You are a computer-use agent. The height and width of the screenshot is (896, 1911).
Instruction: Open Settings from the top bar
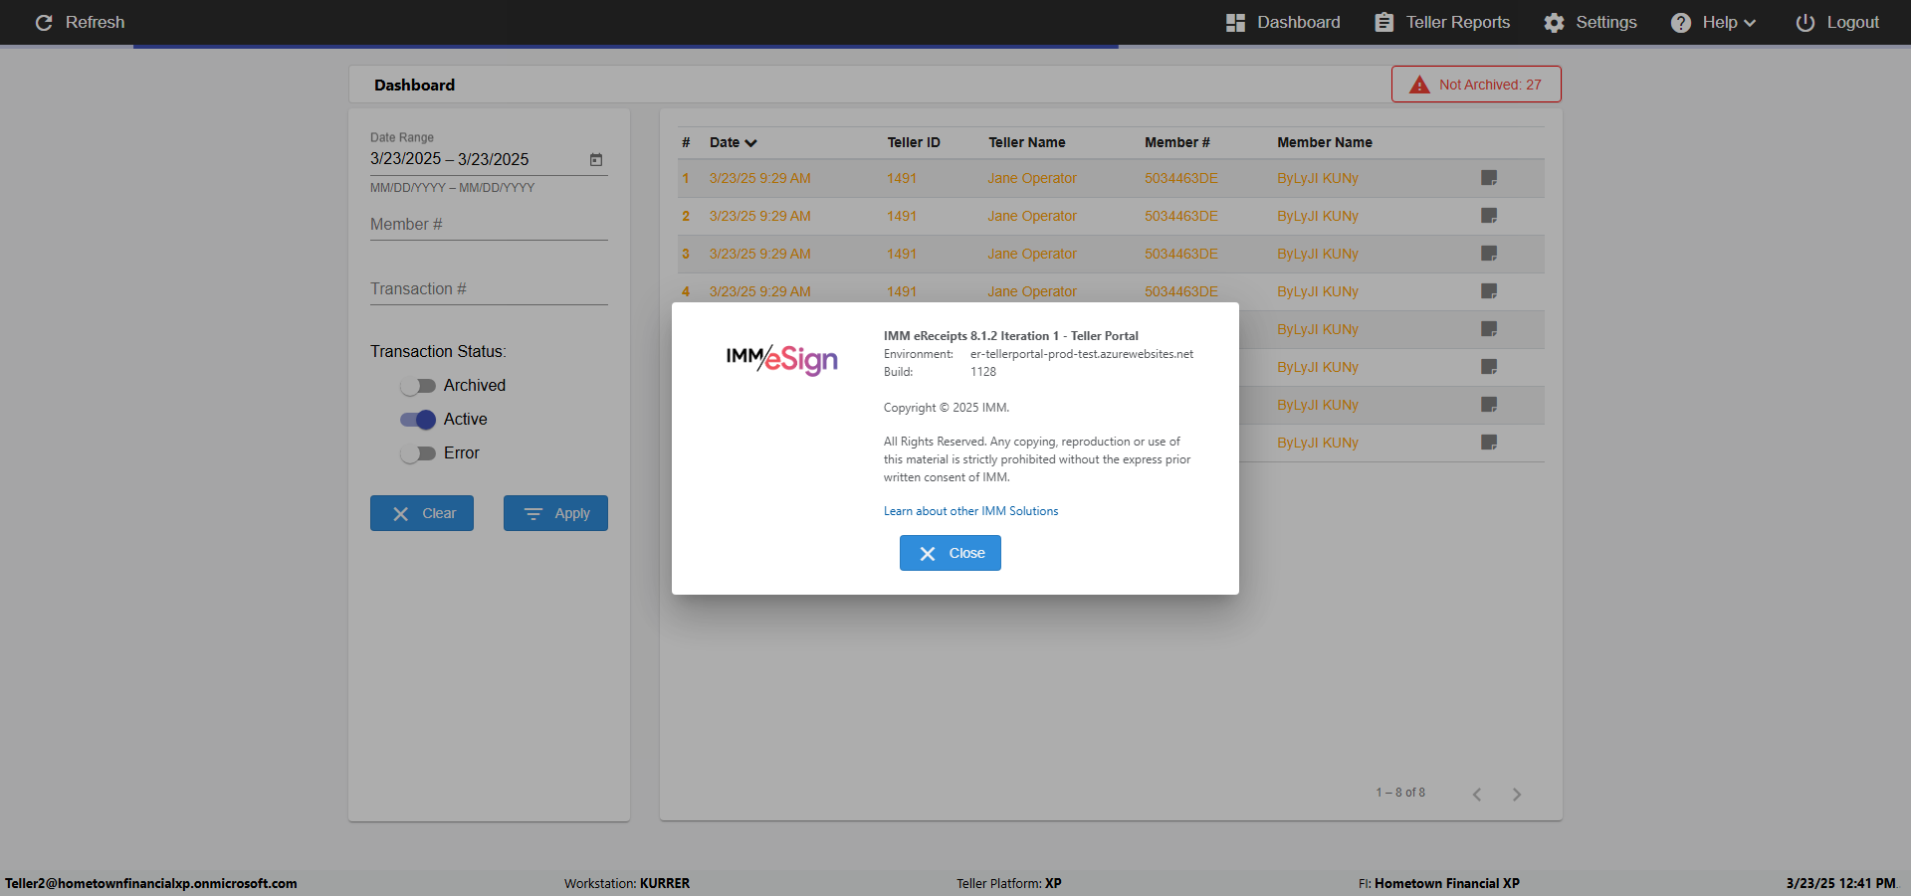pyautogui.click(x=1591, y=22)
